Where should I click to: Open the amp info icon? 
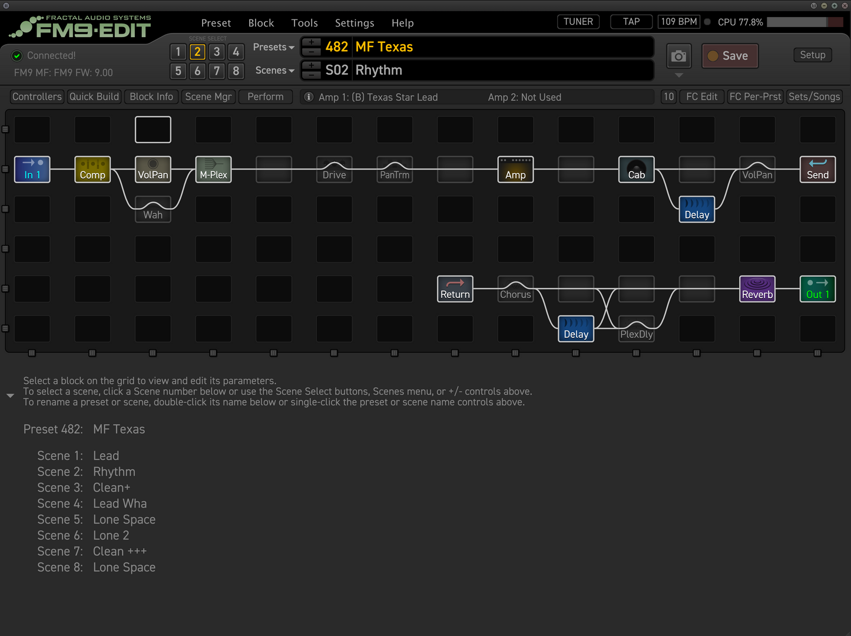pyautogui.click(x=309, y=97)
